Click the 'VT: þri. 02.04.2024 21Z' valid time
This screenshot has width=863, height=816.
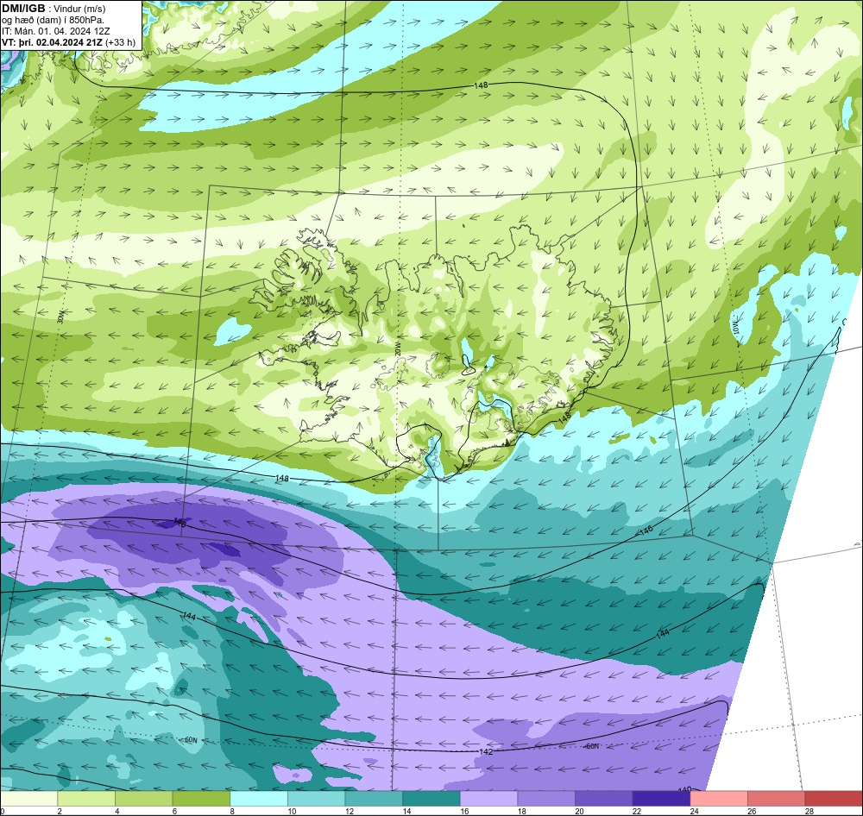click(53, 42)
